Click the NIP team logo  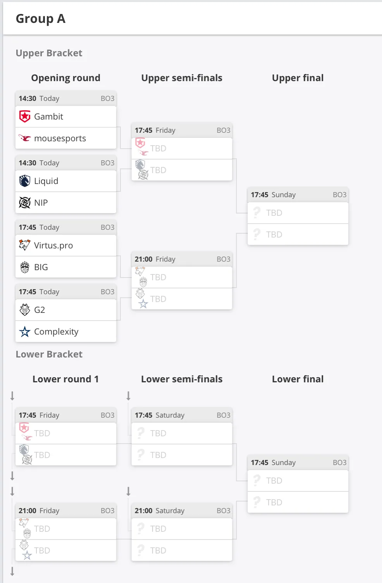[25, 203]
